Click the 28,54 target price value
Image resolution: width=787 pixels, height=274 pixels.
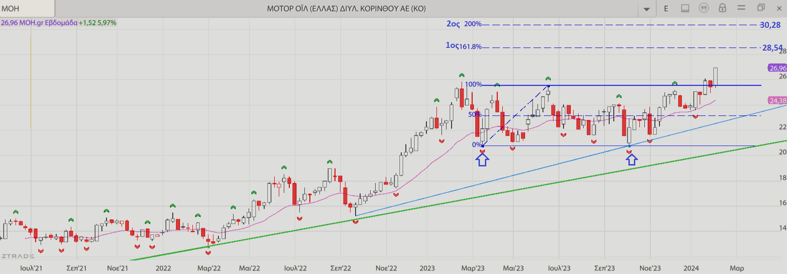[772, 48]
